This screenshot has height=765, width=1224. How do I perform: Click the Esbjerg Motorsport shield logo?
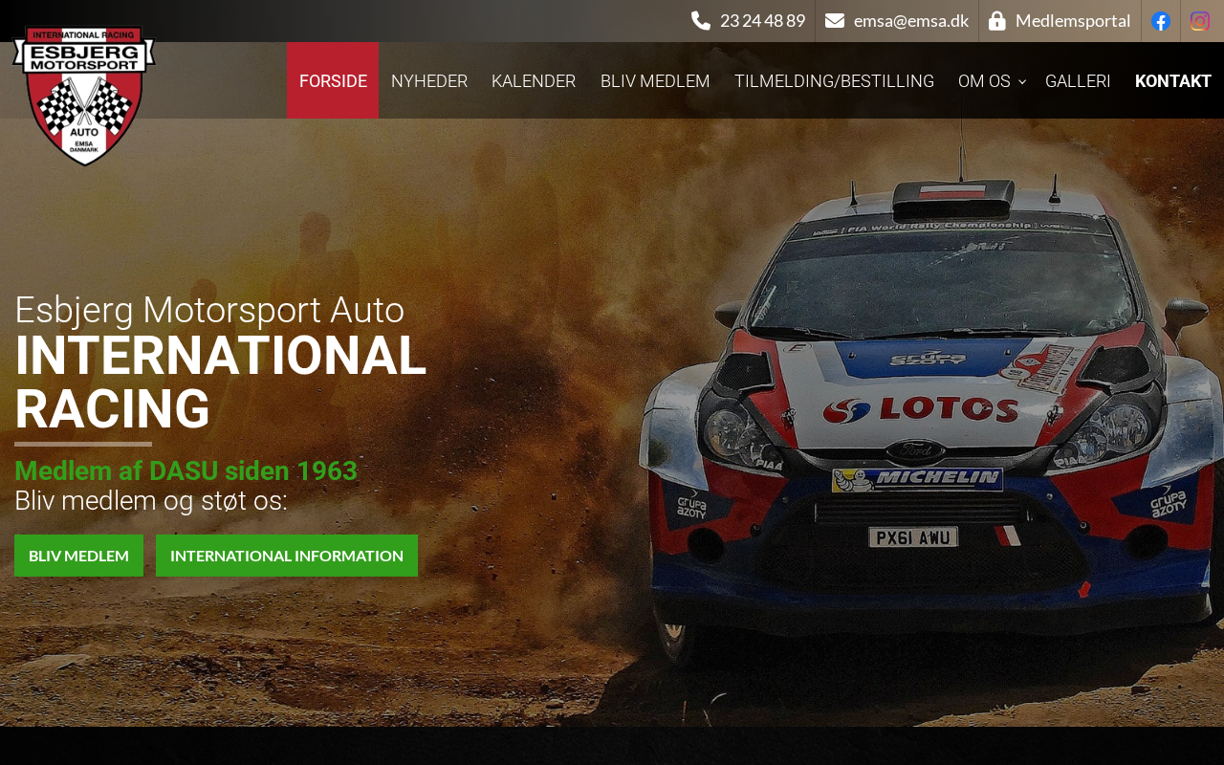[x=84, y=96]
